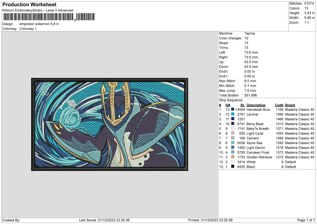317x224 pixels.
Task: Click the Black color swatch in row 13
Action: click(x=232, y=167)
